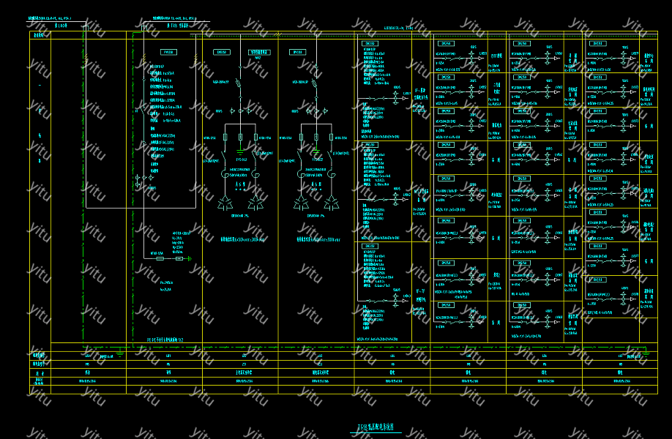Click the underlined drawing title below the frame
The image size is (672, 439).
click(375, 427)
